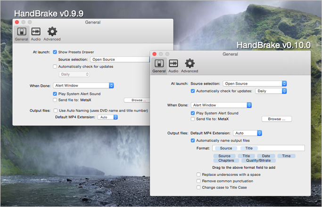This screenshot has height=207, width=322.
Task: Open Source selection dropdown in v0.10.0 window
Action: click(x=255, y=84)
